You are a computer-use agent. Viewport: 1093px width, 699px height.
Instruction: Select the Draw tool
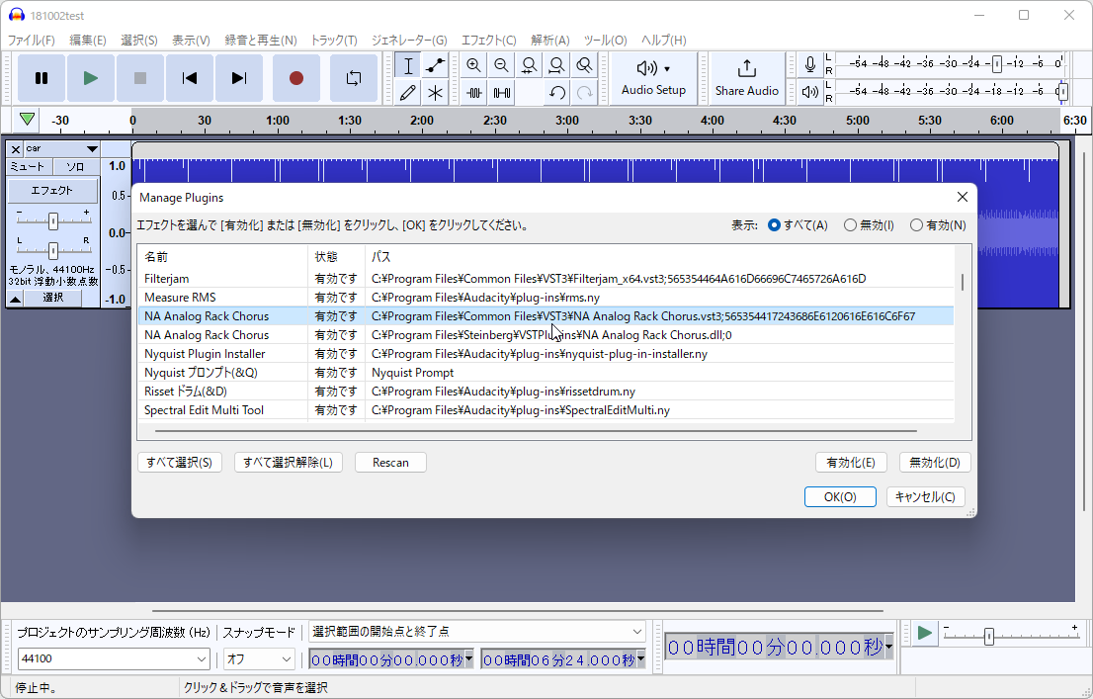point(407,92)
